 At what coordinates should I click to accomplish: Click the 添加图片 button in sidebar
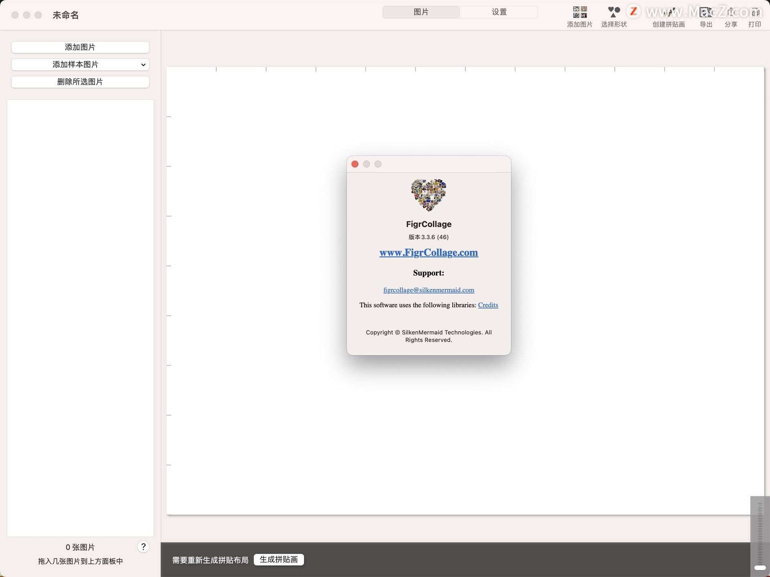[x=80, y=47]
